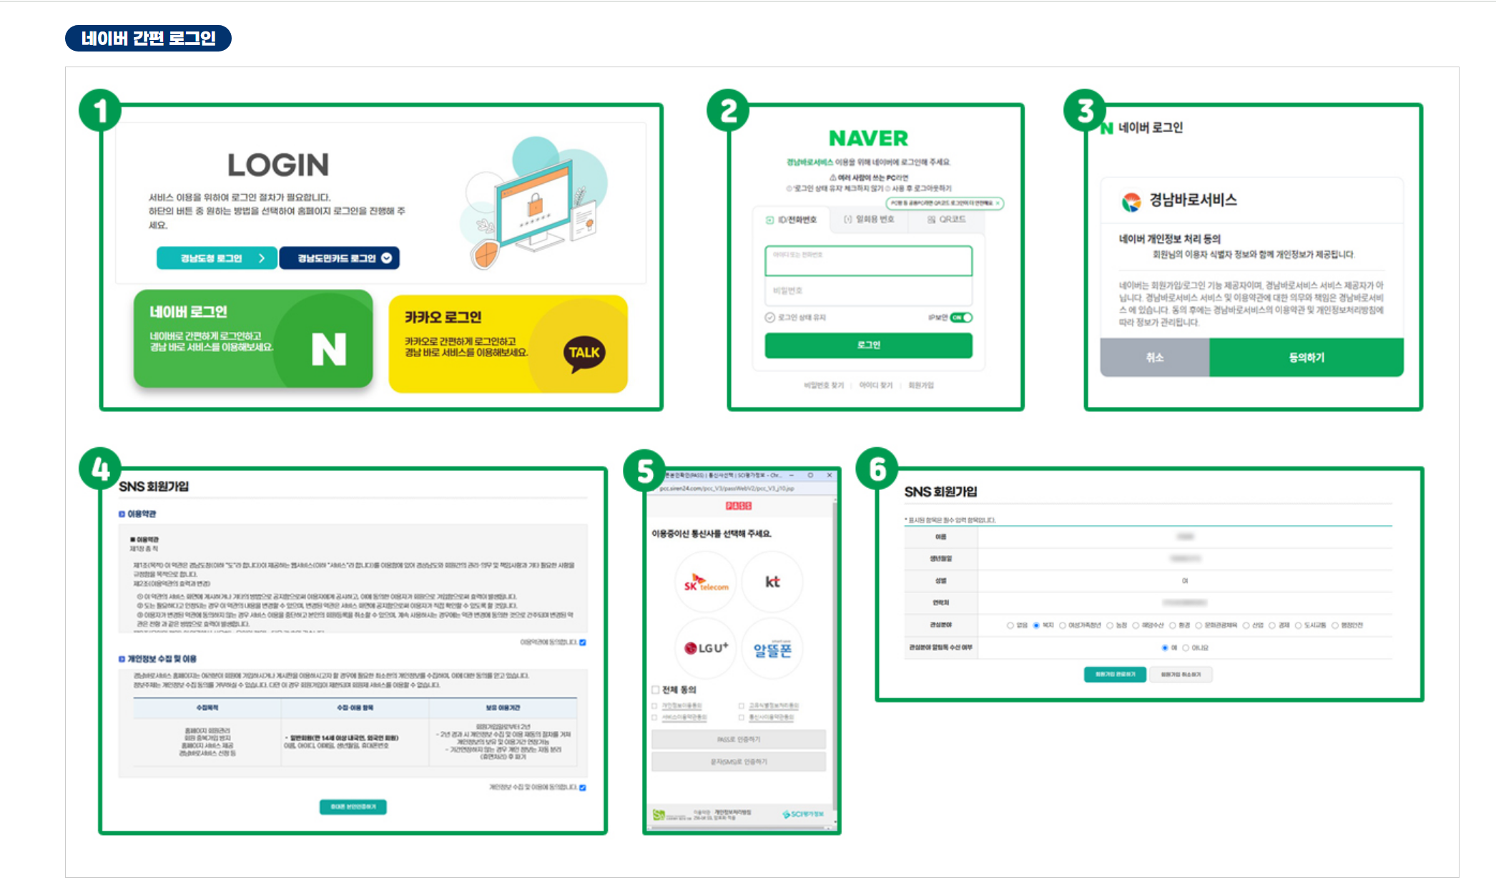Select the SK telecom carrier logo

(705, 582)
